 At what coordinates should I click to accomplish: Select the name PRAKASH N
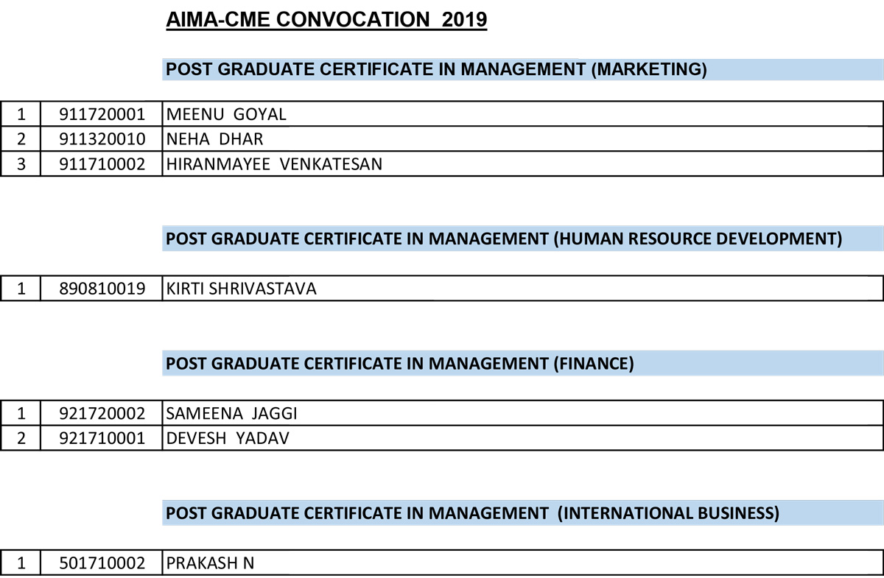click(x=211, y=563)
